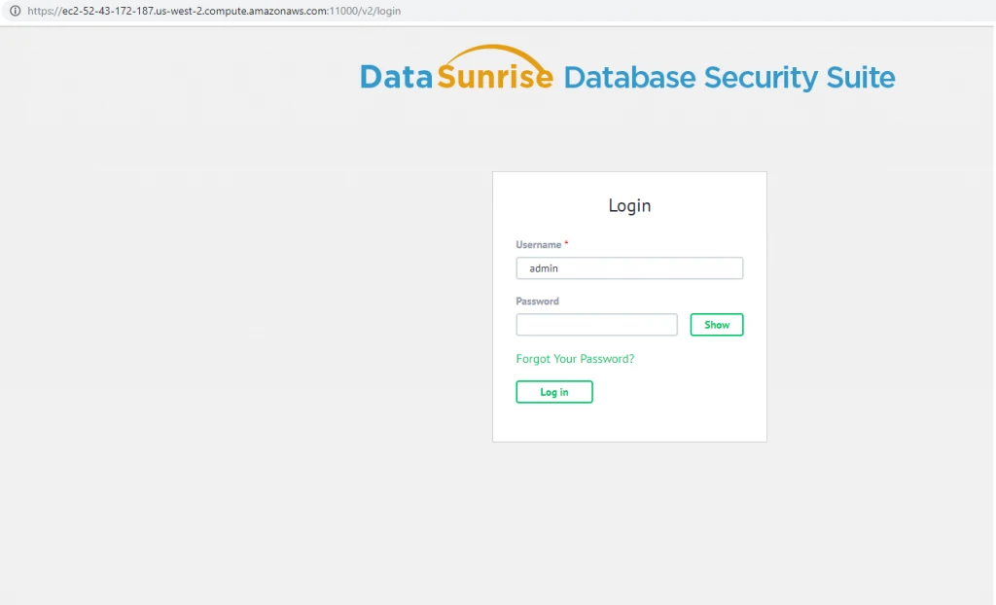Click the Show button's green border outline
The width and height of the screenshot is (996, 605).
tap(717, 315)
